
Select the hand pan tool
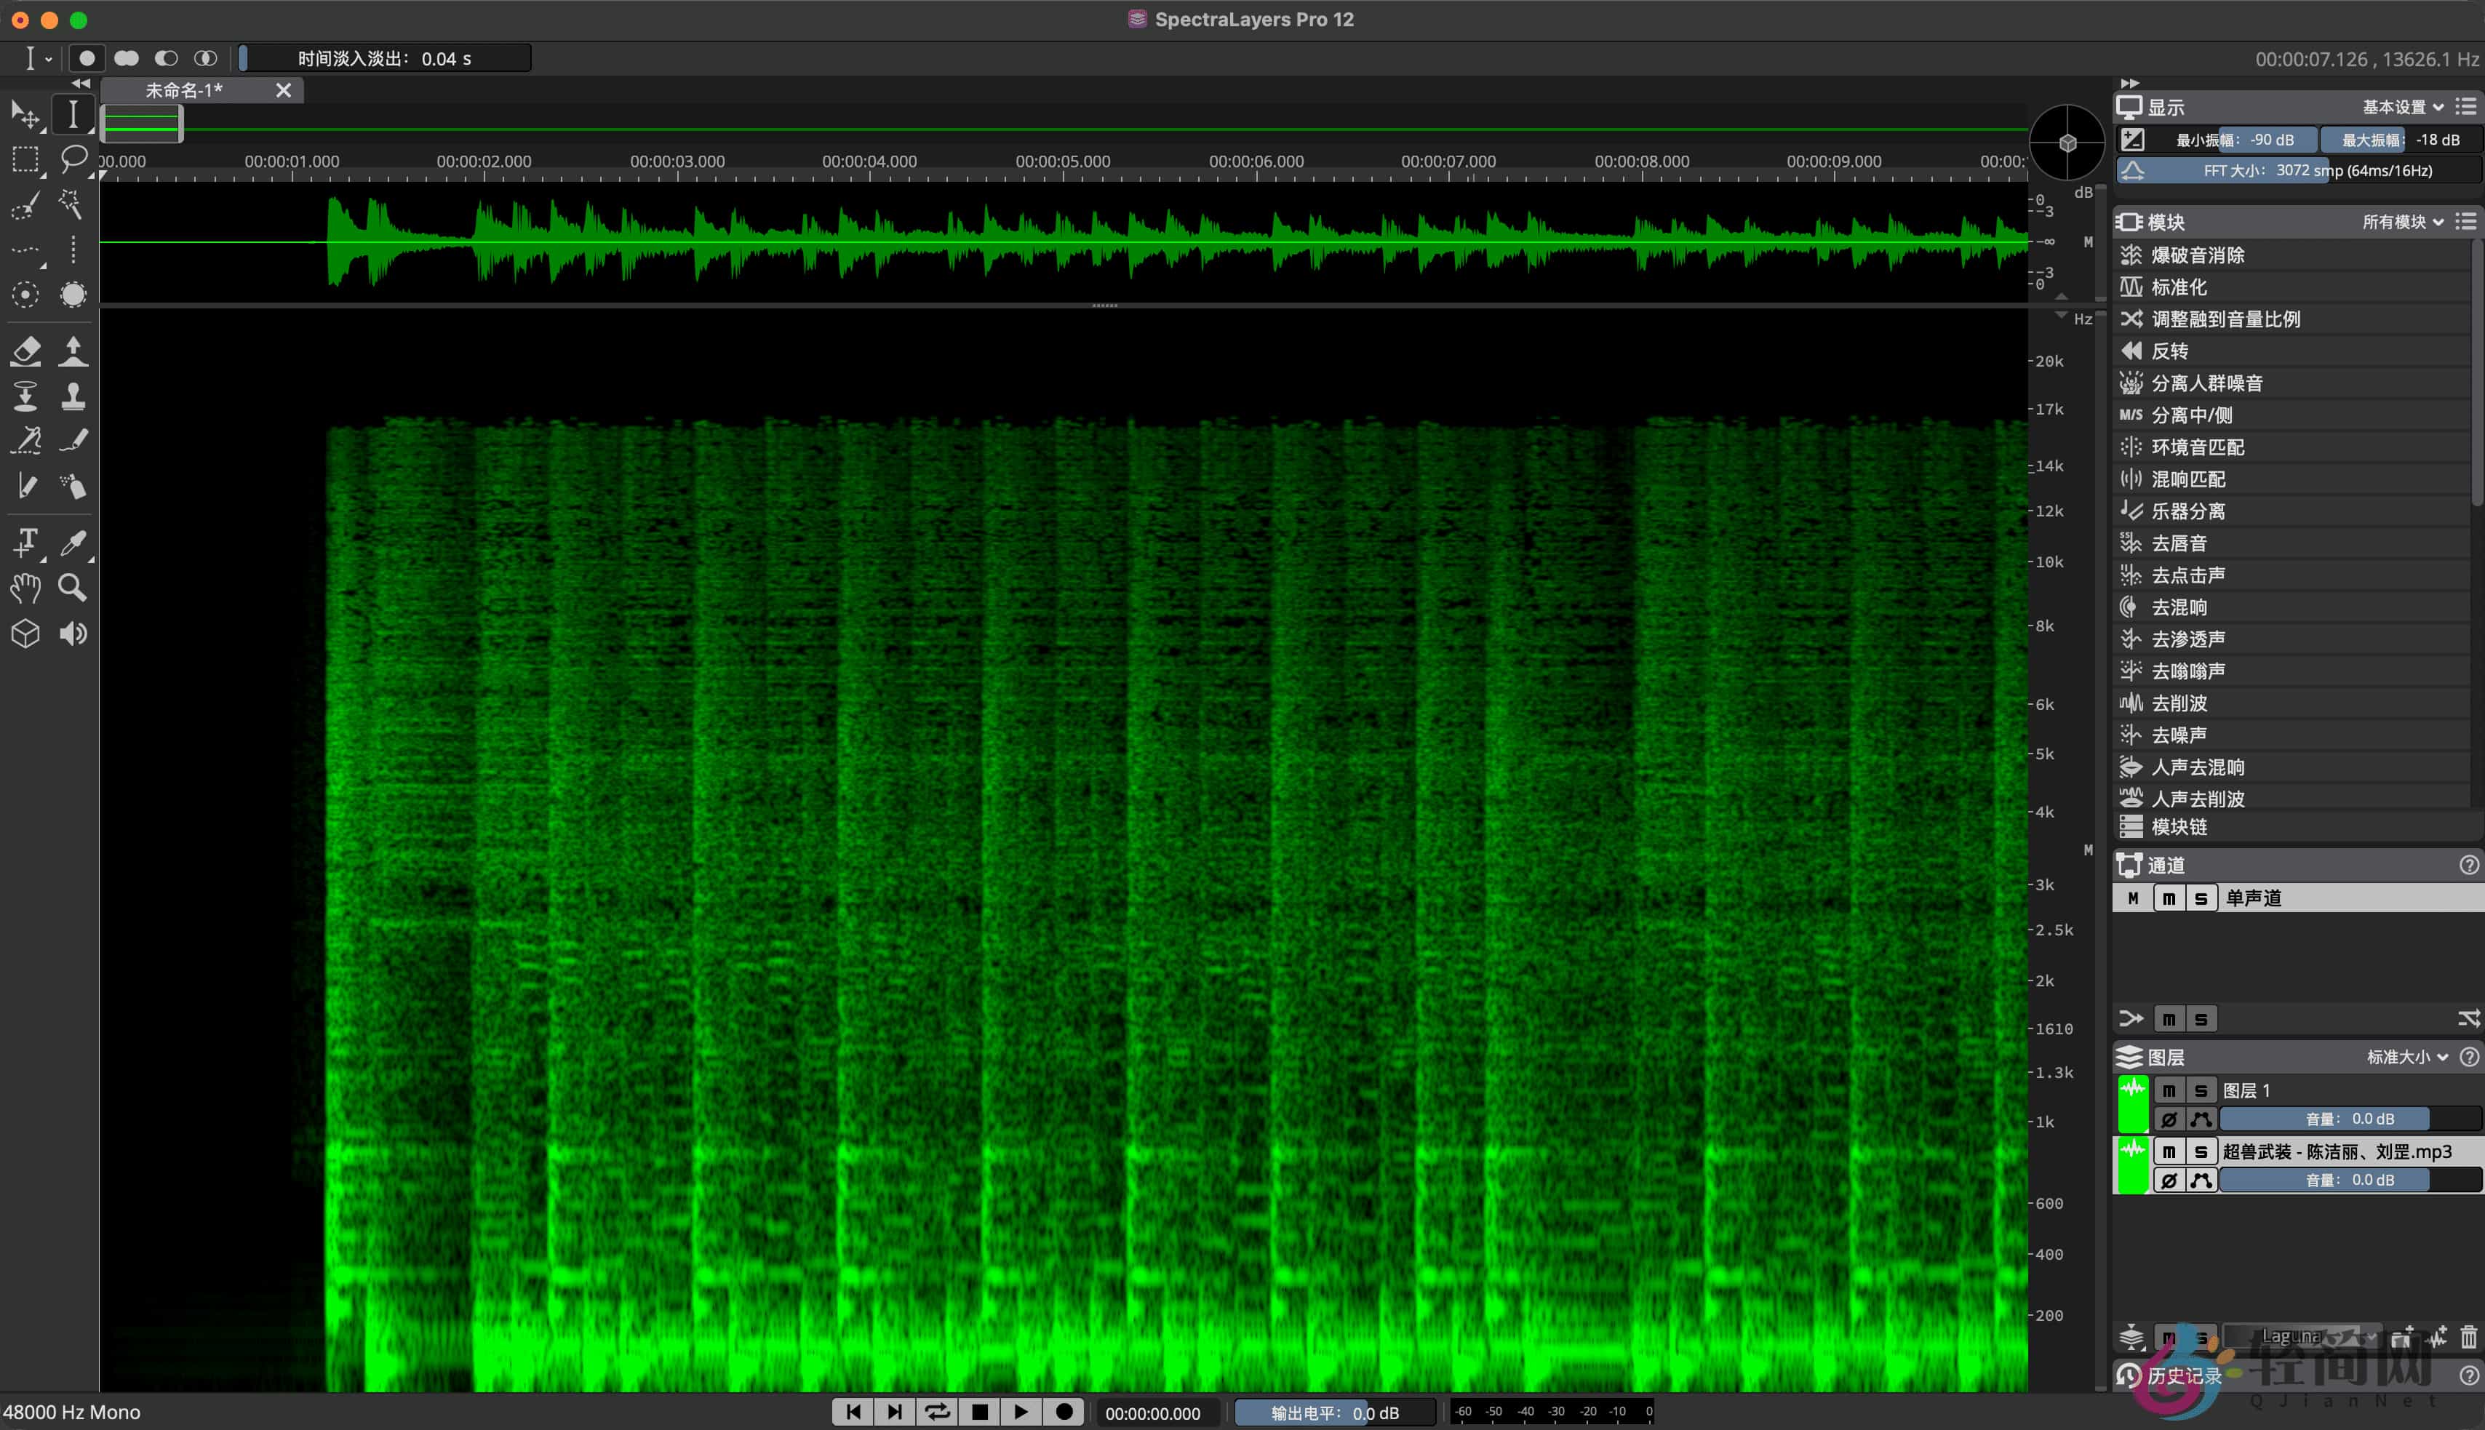[25, 587]
